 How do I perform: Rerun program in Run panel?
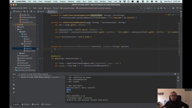(14, 77)
